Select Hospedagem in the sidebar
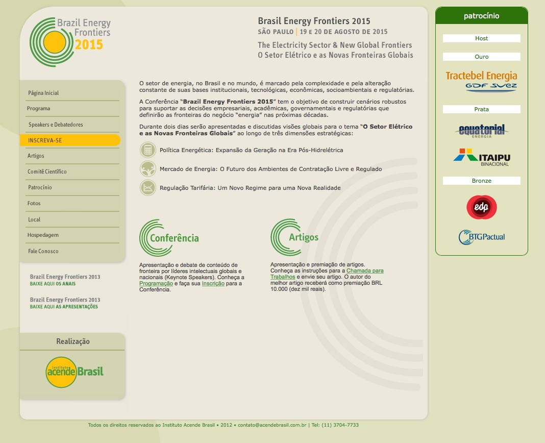The width and height of the screenshot is (545, 443). (43, 235)
